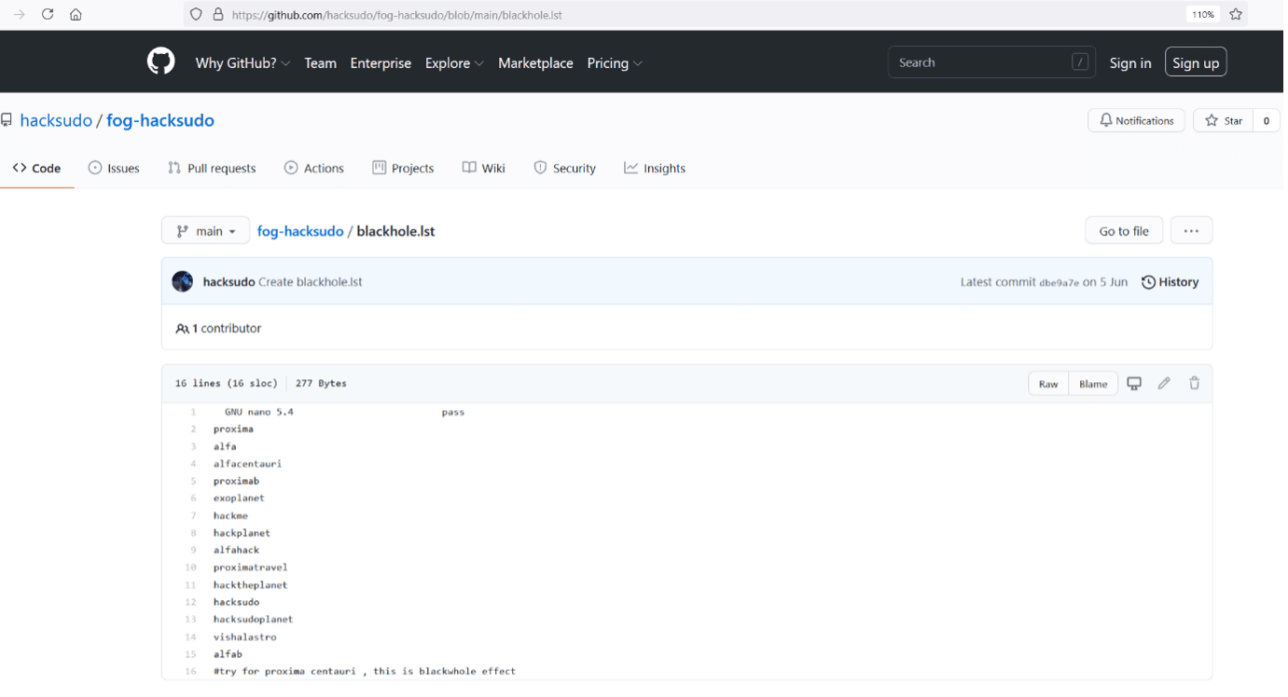Star the fog-hacksudo repository
1288x697 pixels.
coord(1224,121)
